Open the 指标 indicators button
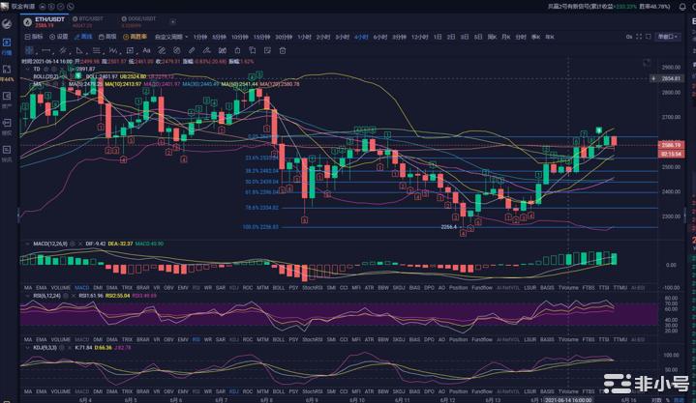696x403 pixels. point(34,37)
